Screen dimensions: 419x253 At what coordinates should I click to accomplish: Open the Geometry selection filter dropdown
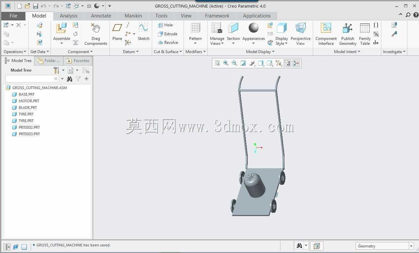(411, 246)
